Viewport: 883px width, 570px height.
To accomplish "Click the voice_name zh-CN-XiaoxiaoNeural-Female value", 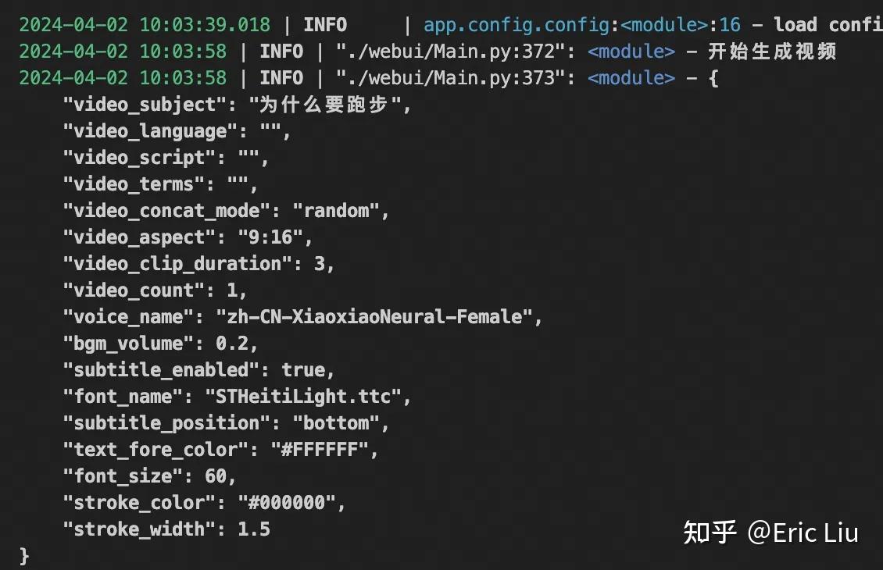I will (374, 317).
